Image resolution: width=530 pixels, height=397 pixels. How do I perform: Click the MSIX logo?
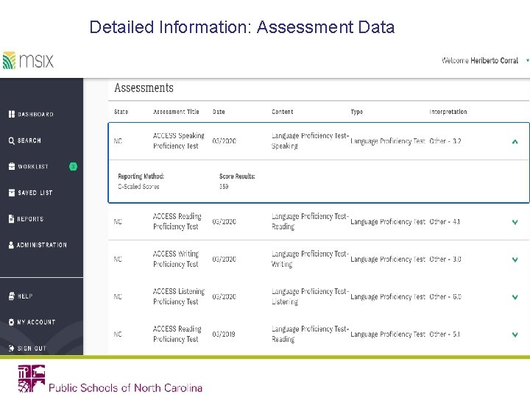point(28,60)
